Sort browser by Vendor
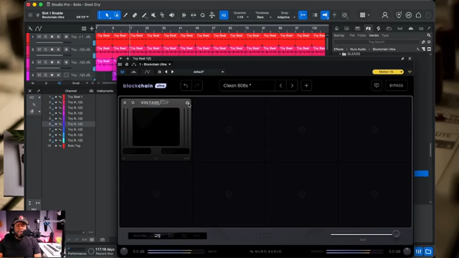Image resolution: width=459 pixels, height=258 pixels. [374, 35]
